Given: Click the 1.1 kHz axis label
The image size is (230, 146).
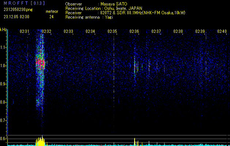Looking at the screenshot, I should (3, 47).
